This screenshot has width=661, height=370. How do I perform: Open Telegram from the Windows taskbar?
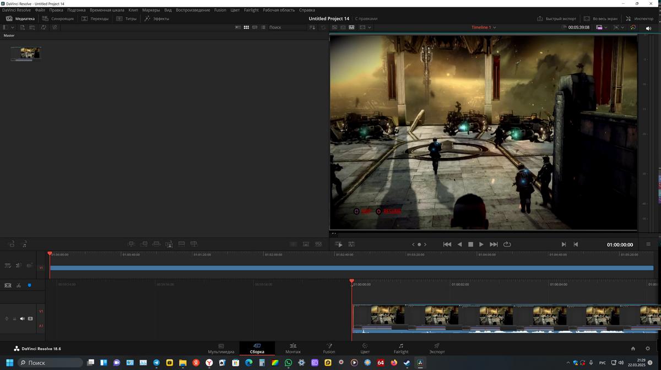click(x=156, y=363)
